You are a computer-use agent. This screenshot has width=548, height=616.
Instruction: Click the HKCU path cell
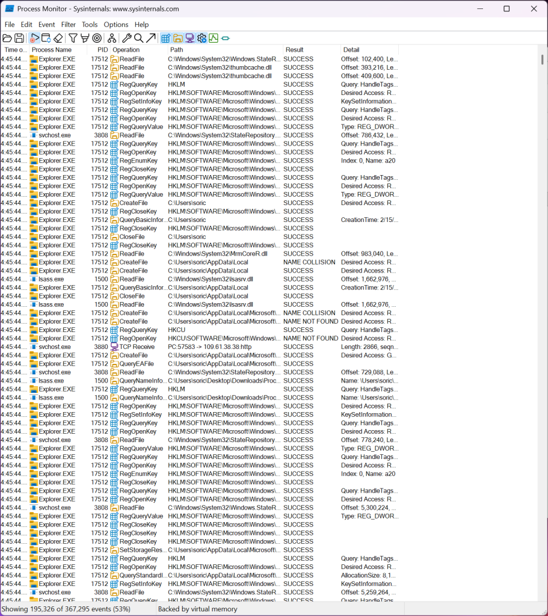[x=176, y=330]
